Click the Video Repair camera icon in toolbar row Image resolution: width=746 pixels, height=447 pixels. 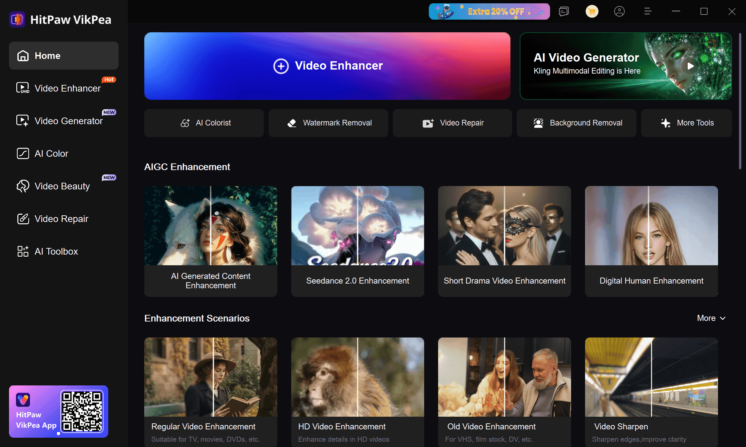pos(428,123)
